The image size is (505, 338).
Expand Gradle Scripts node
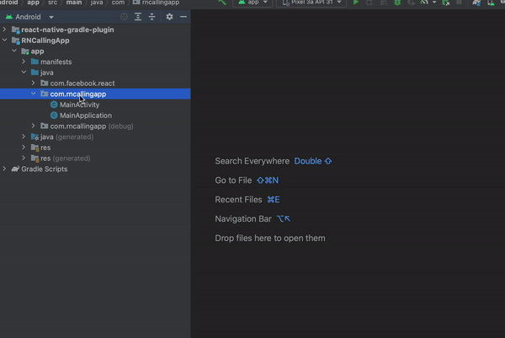coord(4,169)
